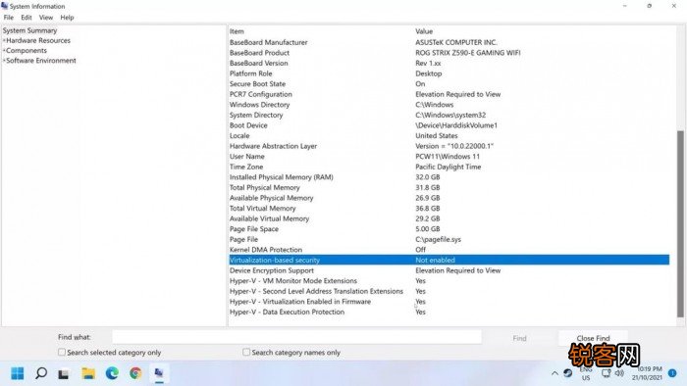This screenshot has height=386, width=687.
Task: Select User Name row
Action: coord(449,157)
